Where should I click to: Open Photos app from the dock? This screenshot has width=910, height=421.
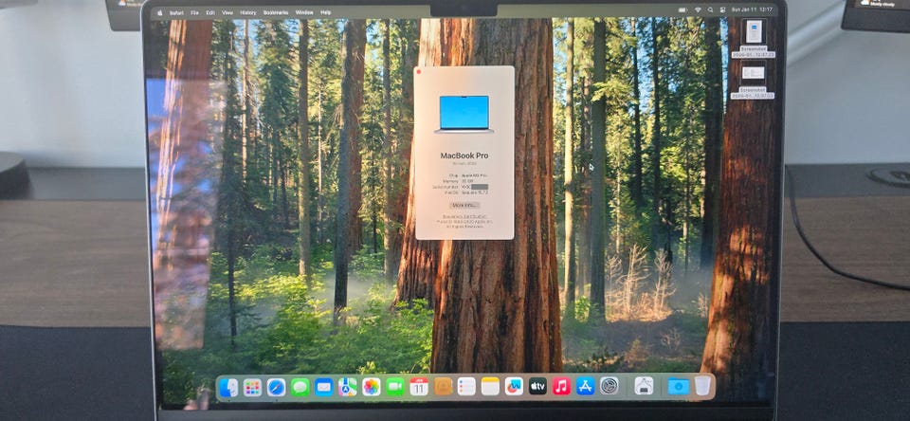point(372,387)
